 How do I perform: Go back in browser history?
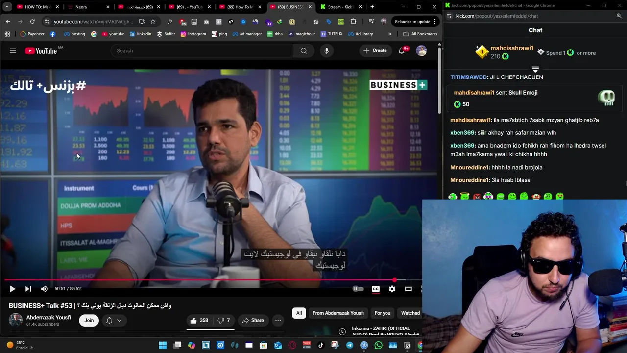click(8, 22)
